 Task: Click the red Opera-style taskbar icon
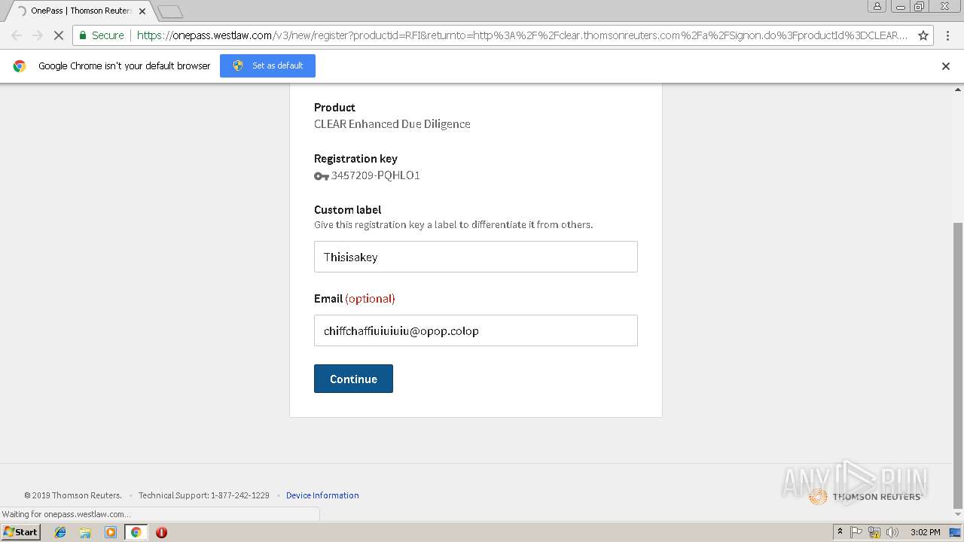[161, 532]
